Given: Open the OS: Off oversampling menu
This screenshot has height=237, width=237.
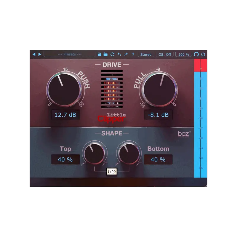Looking at the screenshot, I should click(165, 55).
